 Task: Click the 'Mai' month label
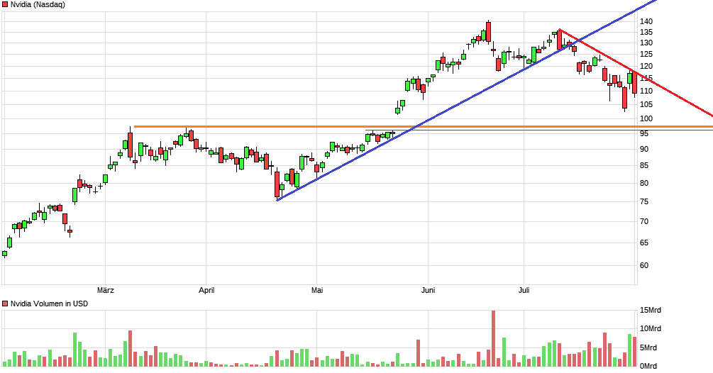click(x=317, y=290)
